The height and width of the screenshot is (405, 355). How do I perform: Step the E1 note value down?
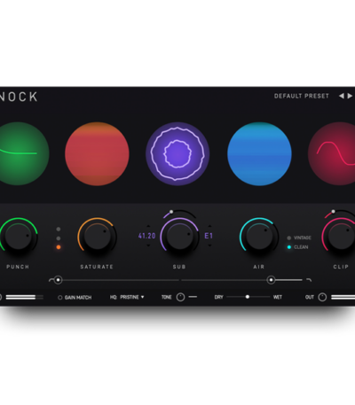coord(209,245)
